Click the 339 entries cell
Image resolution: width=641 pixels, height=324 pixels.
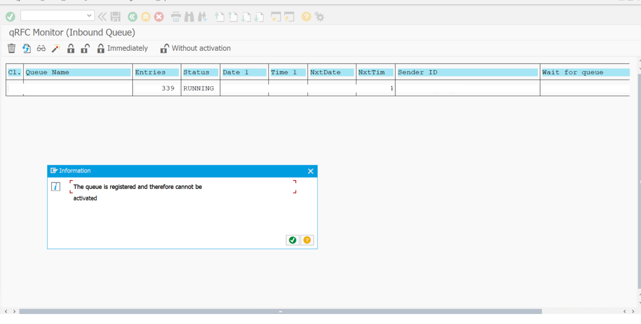(156, 88)
